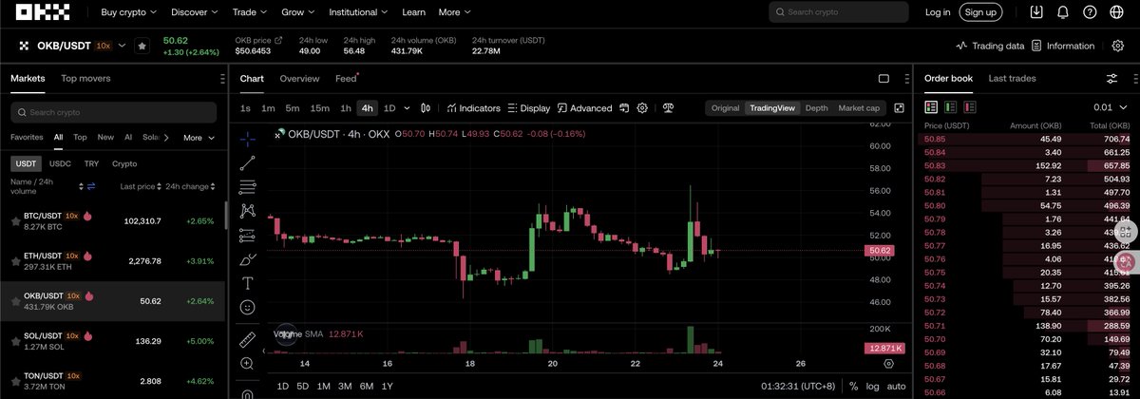
Task: Expand chart to fullscreen
Action: tap(899, 108)
